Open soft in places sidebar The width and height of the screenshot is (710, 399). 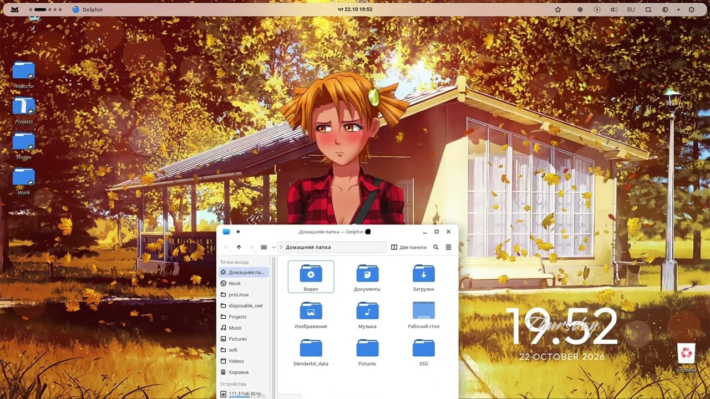(x=244, y=350)
